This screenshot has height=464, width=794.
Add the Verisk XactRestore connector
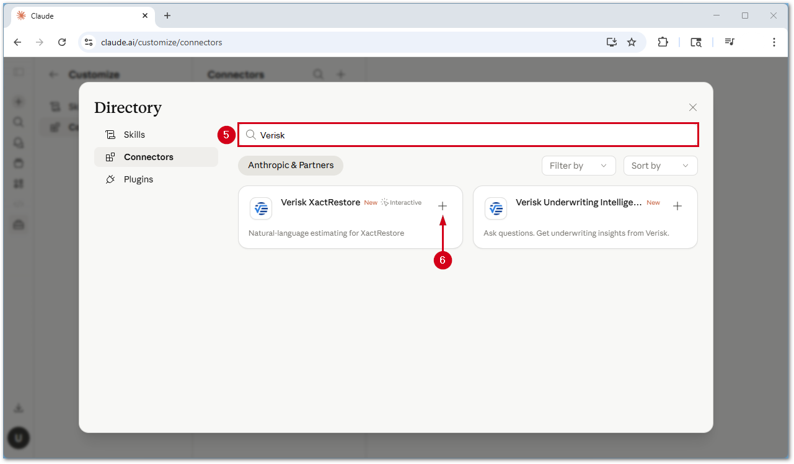point(443,206)
